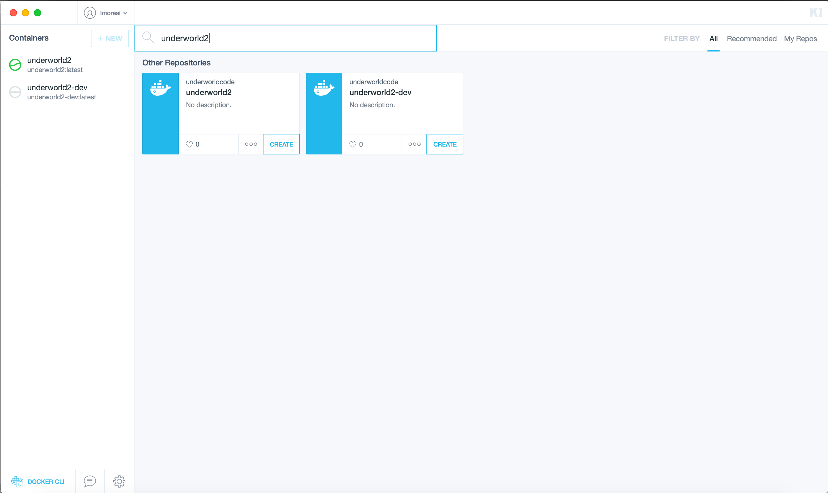Click the yellow minimize window button
This screenshot has width=828, height=493.
pyautogui.click(x=25, y=13)
